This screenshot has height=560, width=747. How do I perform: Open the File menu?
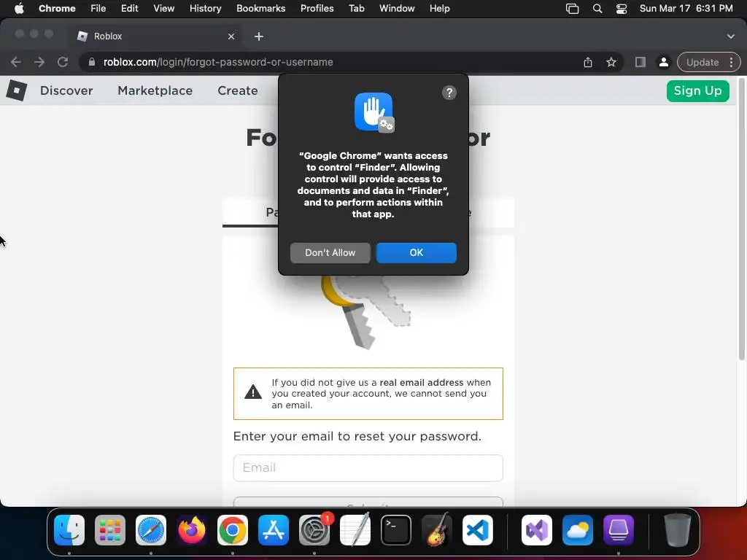coord(98,8)
